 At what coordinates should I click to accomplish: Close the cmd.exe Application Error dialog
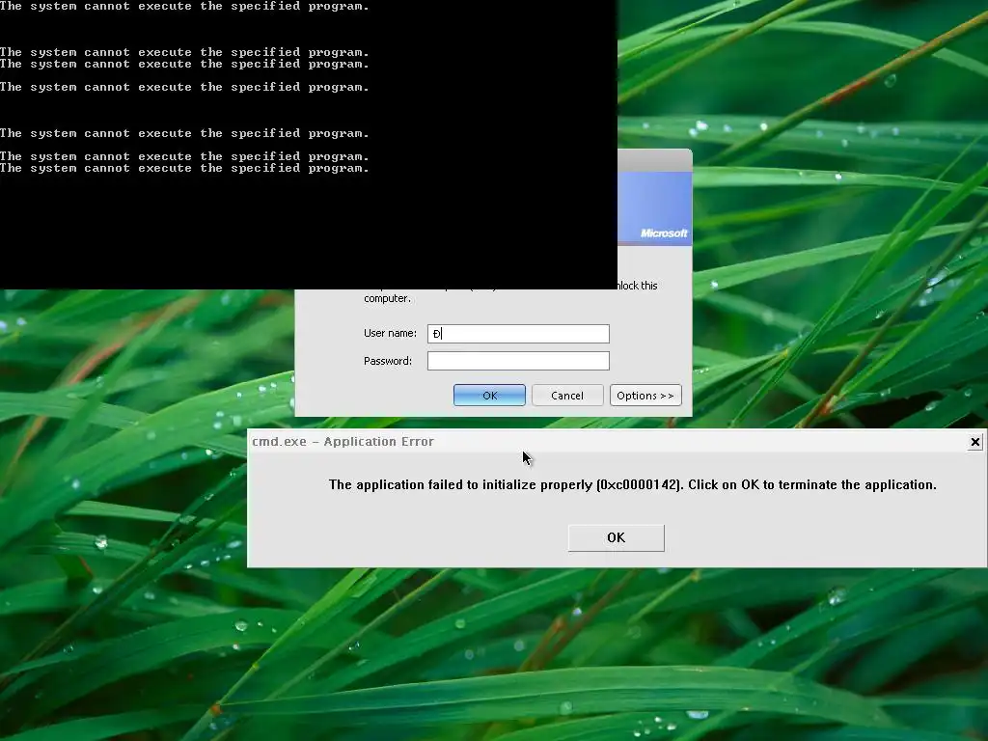click(974, 442)
